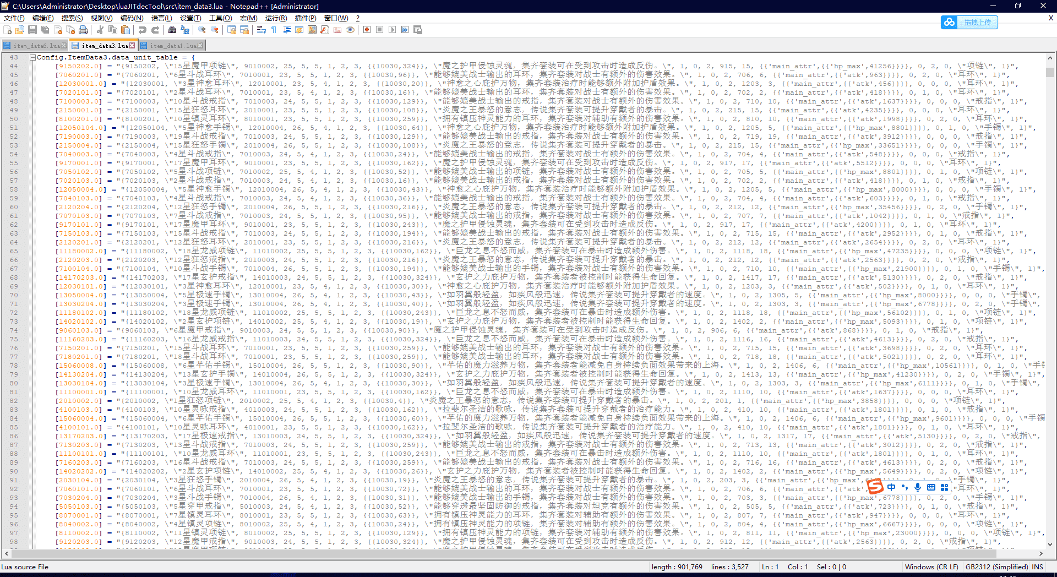The image size is (1057, 577).
Task: Start macro recording with the red dot
Action: click(x=367, y=30)
